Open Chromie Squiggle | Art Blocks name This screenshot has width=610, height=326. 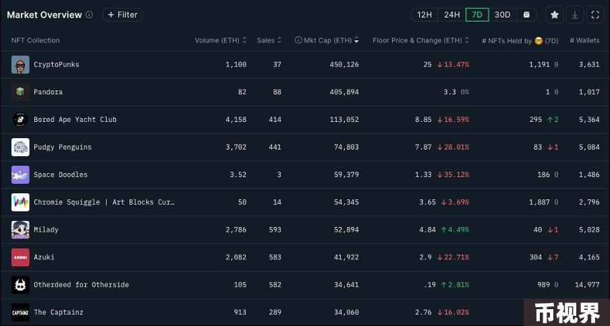tap(105, 202)
